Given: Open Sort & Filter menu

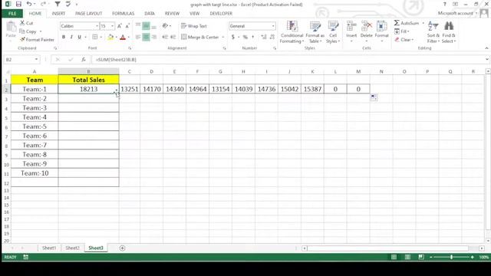Looking at the screenshot, I should 433,32.
